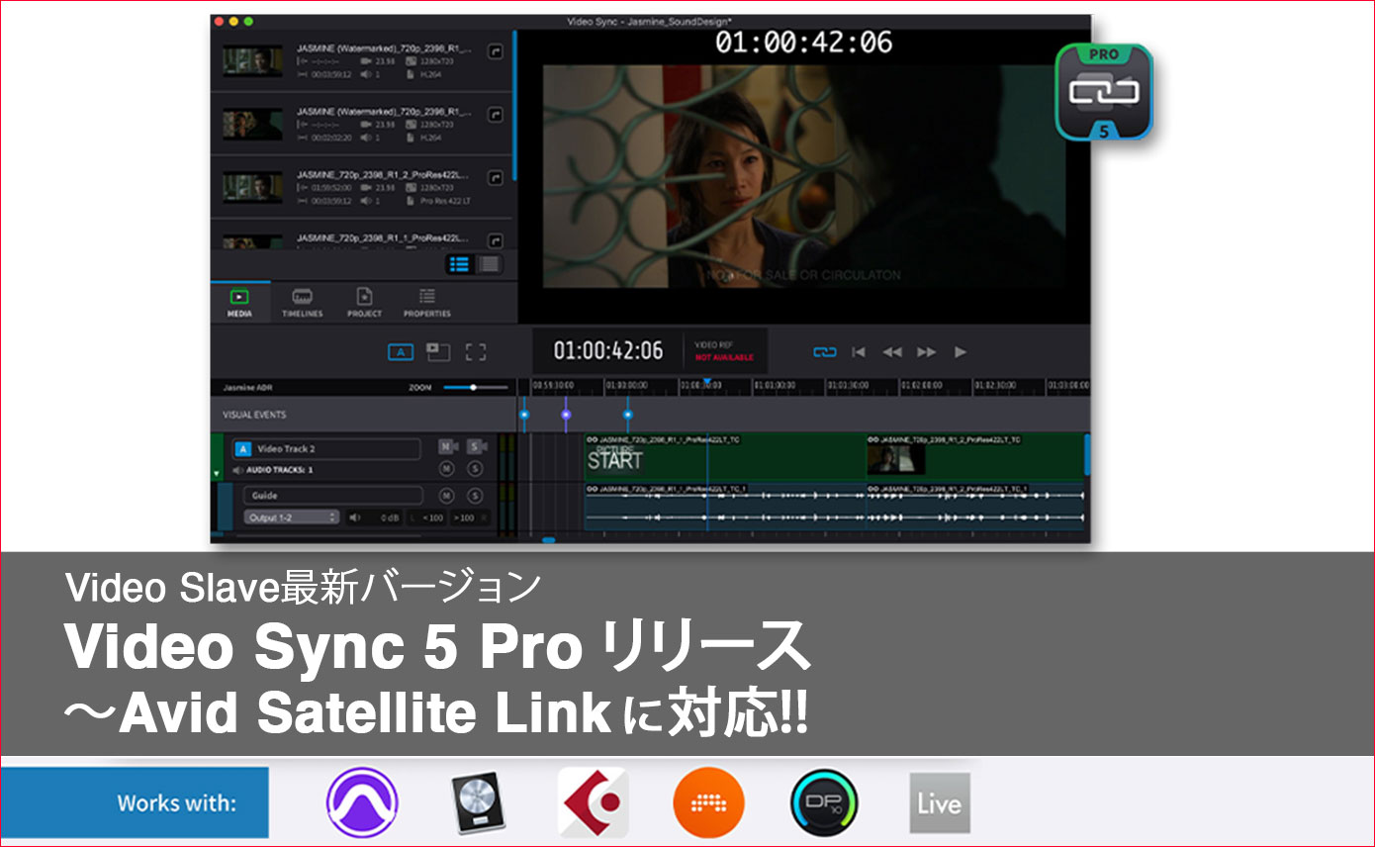Select the first blue visual event marker
This screenshot has height=847, width=1375.
(524, 415)
